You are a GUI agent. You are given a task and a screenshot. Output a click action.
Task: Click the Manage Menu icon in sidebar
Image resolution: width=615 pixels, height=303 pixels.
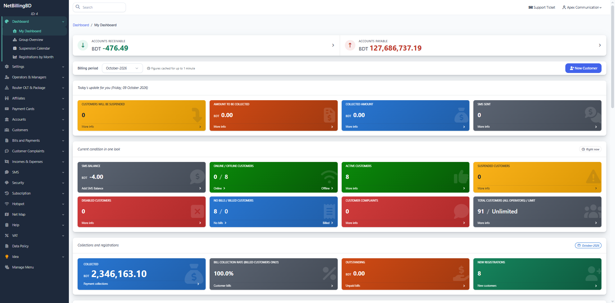[x=7, y=267]
